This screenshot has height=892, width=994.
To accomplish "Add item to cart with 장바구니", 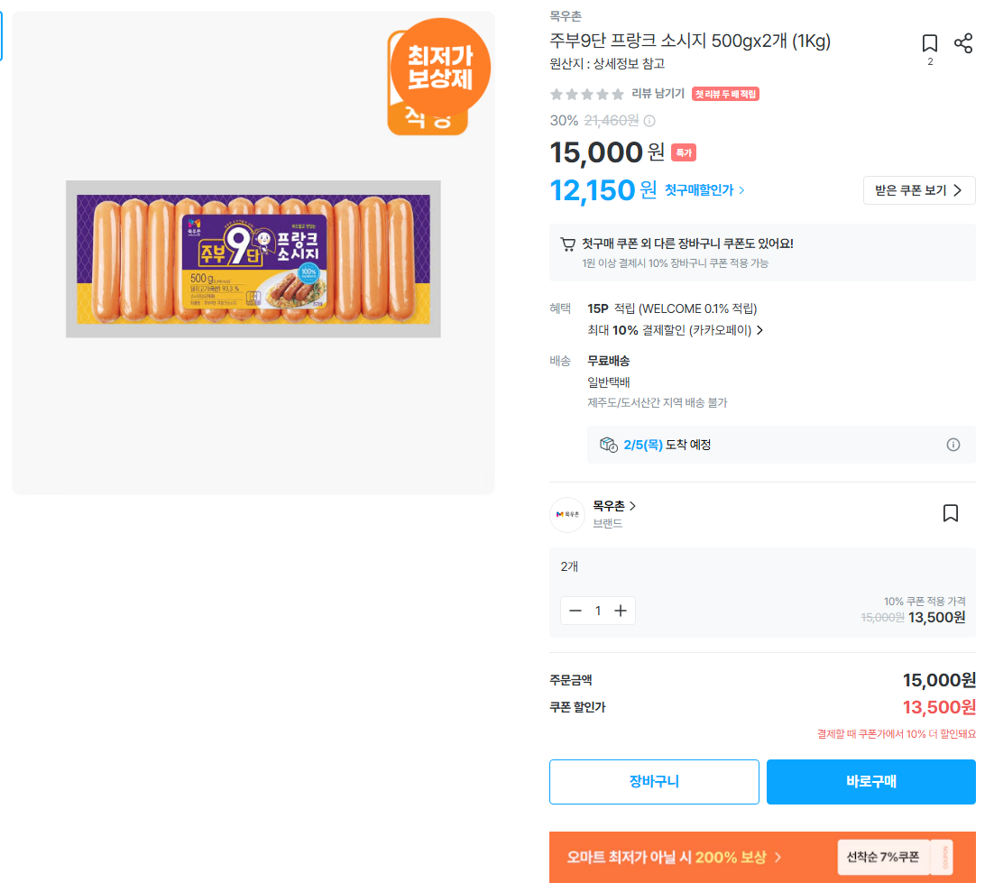I will 654,782.
